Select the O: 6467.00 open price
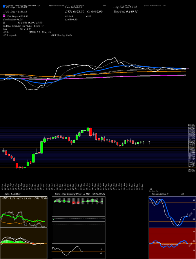Viewport: 196px width, 259px height. pos(94,11)
